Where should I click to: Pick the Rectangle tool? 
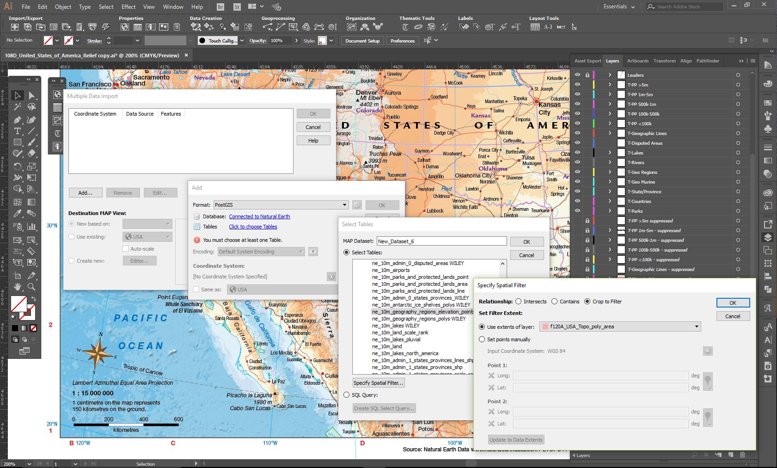(x=18, y=142)
